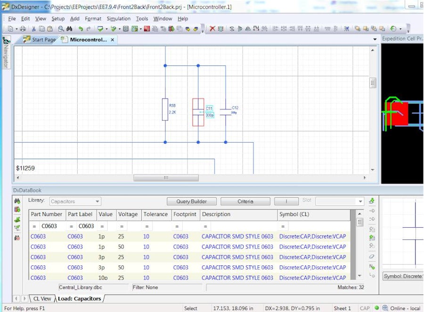Click the Query Builder button
The image size is (424, 312).
[191, 201]
